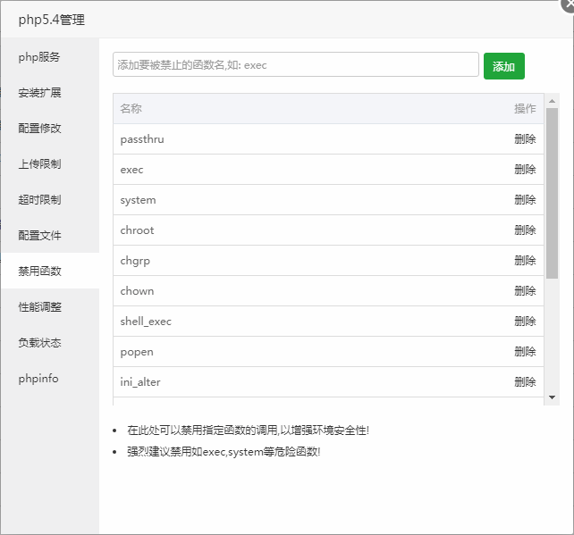Image resolution: width=574 pixels, height=535 pixels.
Task: Remove shell_exec from the list
Action: (525, 322)
